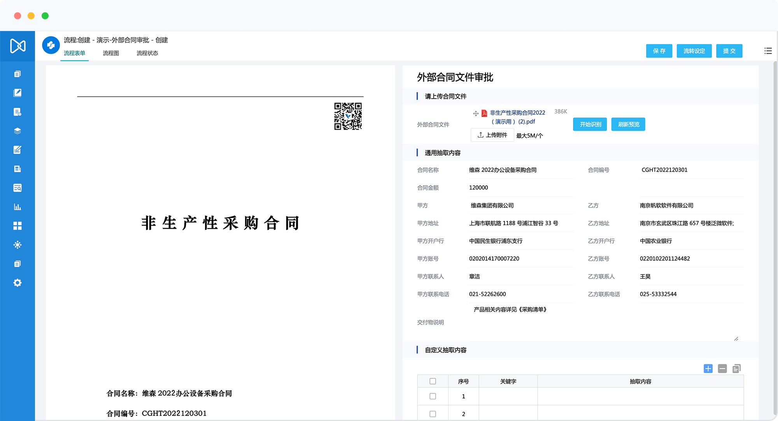
Task: Add a row with the blue plus icon
Action: 708,369
